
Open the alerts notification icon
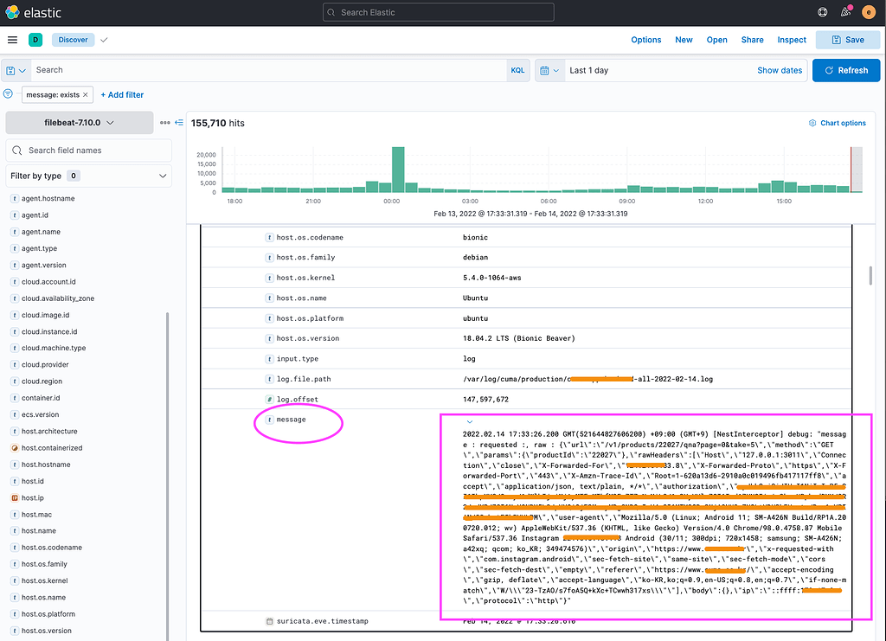click(x=845, y=12)
